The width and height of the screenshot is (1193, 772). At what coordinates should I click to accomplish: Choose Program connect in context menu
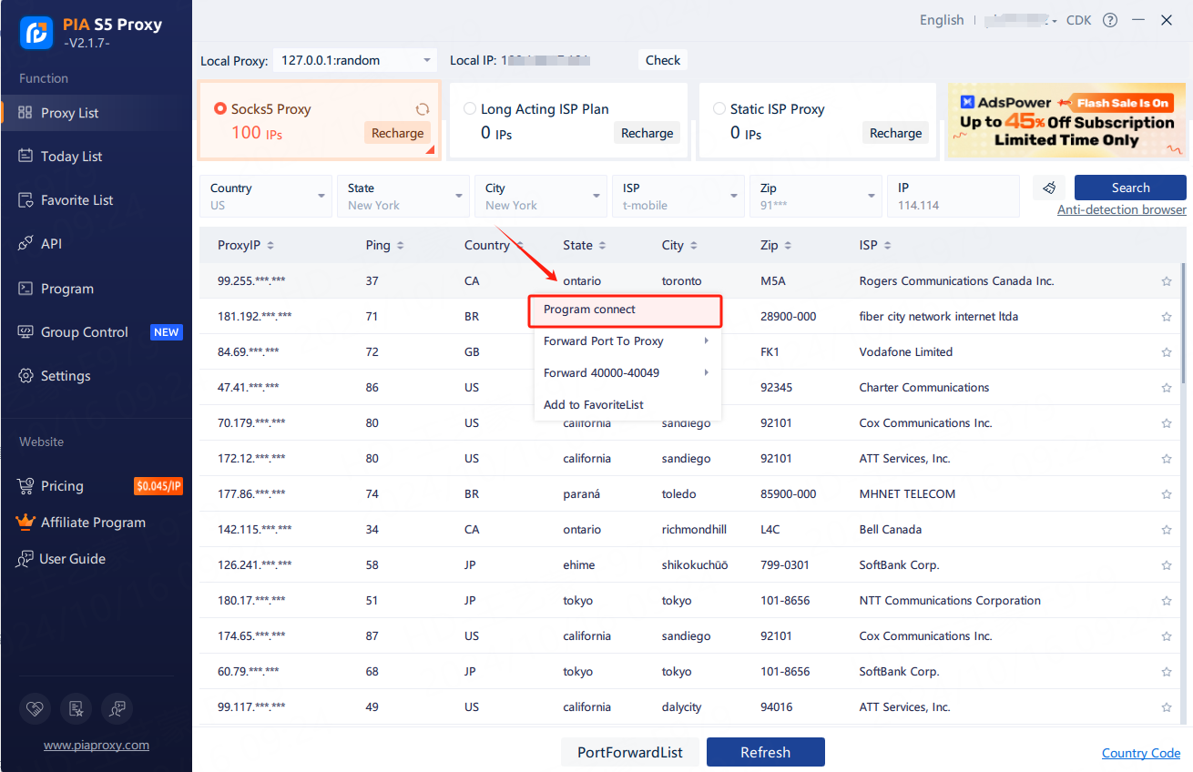click(x=626, y=310)
